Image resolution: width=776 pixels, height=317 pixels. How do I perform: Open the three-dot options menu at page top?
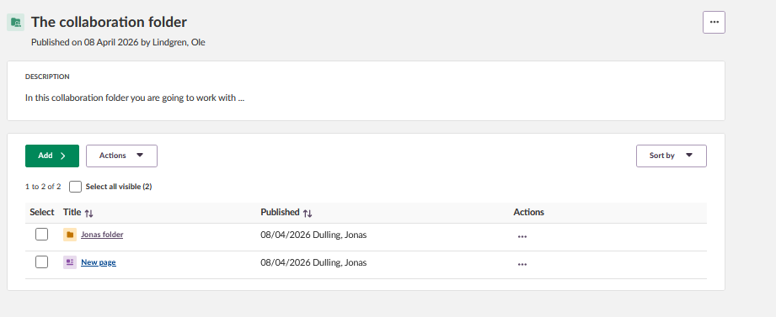[714, 22]
